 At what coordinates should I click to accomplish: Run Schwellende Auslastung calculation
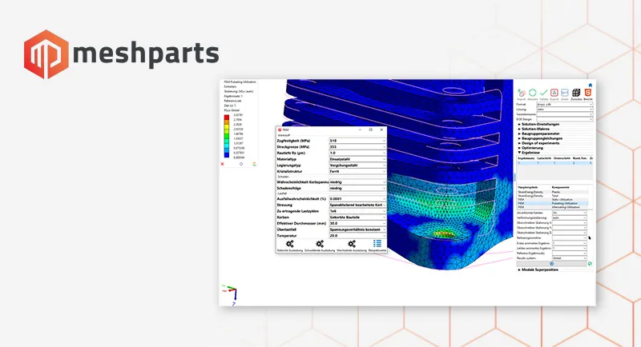click(320, 245)
